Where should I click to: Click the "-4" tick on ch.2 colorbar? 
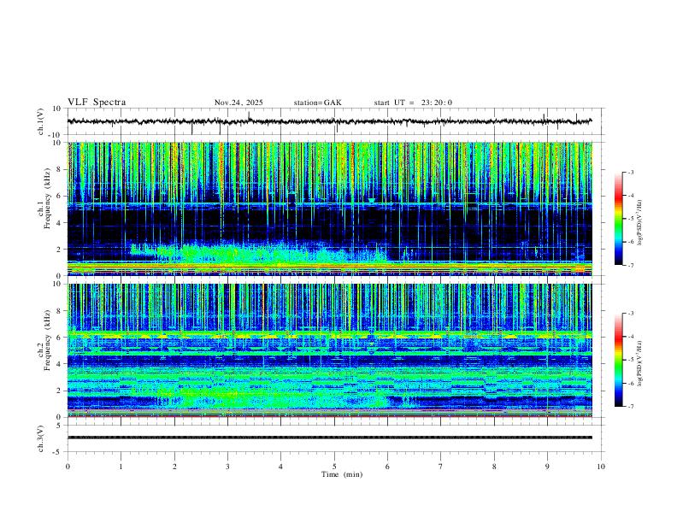631,337
